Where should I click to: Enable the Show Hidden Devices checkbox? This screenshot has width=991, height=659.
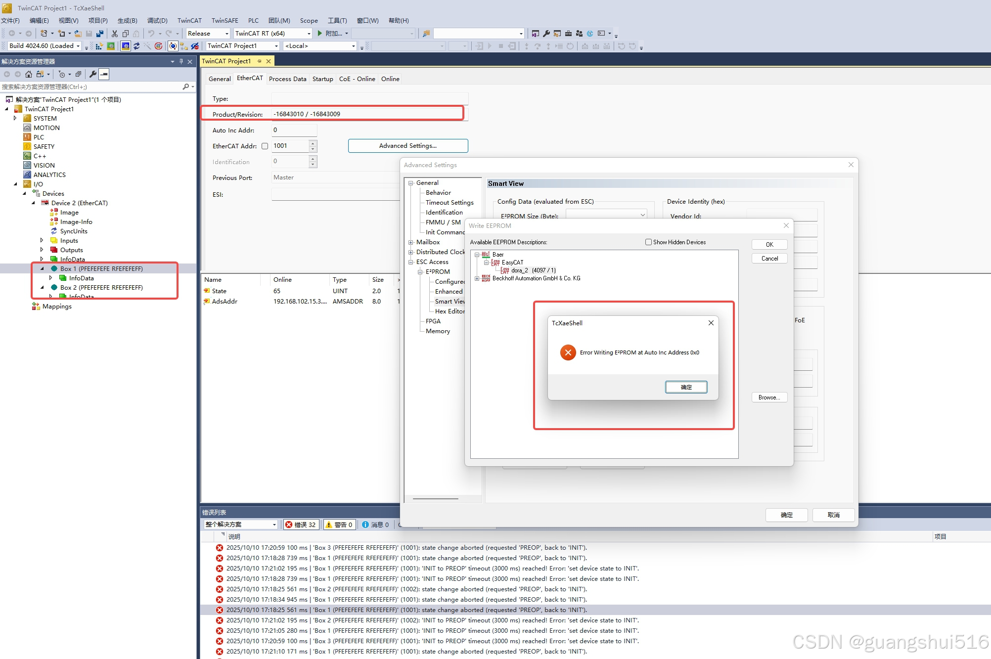coord(648,242)
